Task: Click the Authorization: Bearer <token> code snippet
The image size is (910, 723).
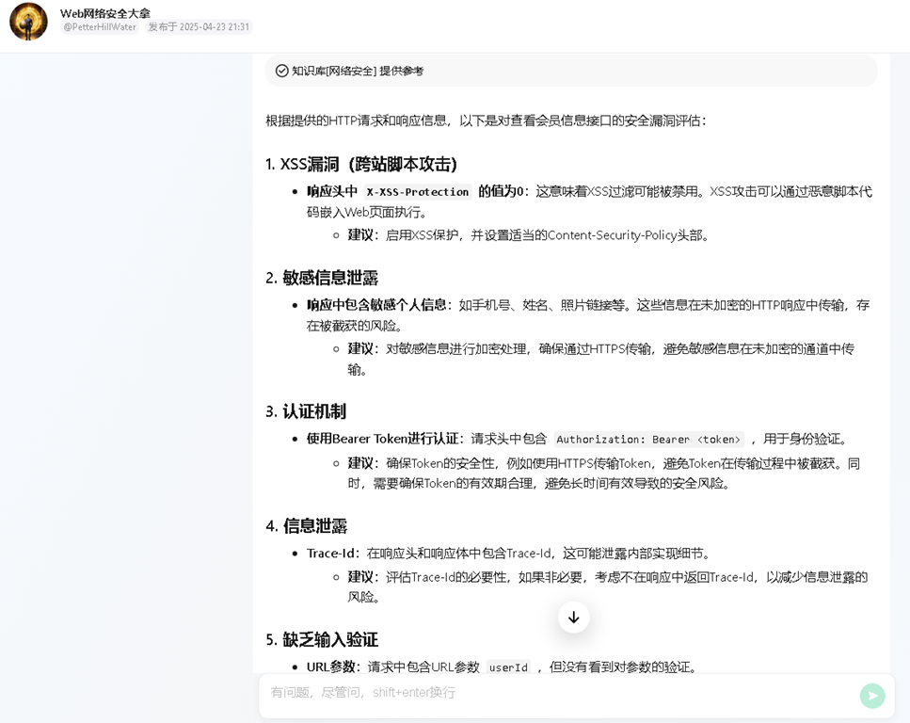Action: coord(648,439)
